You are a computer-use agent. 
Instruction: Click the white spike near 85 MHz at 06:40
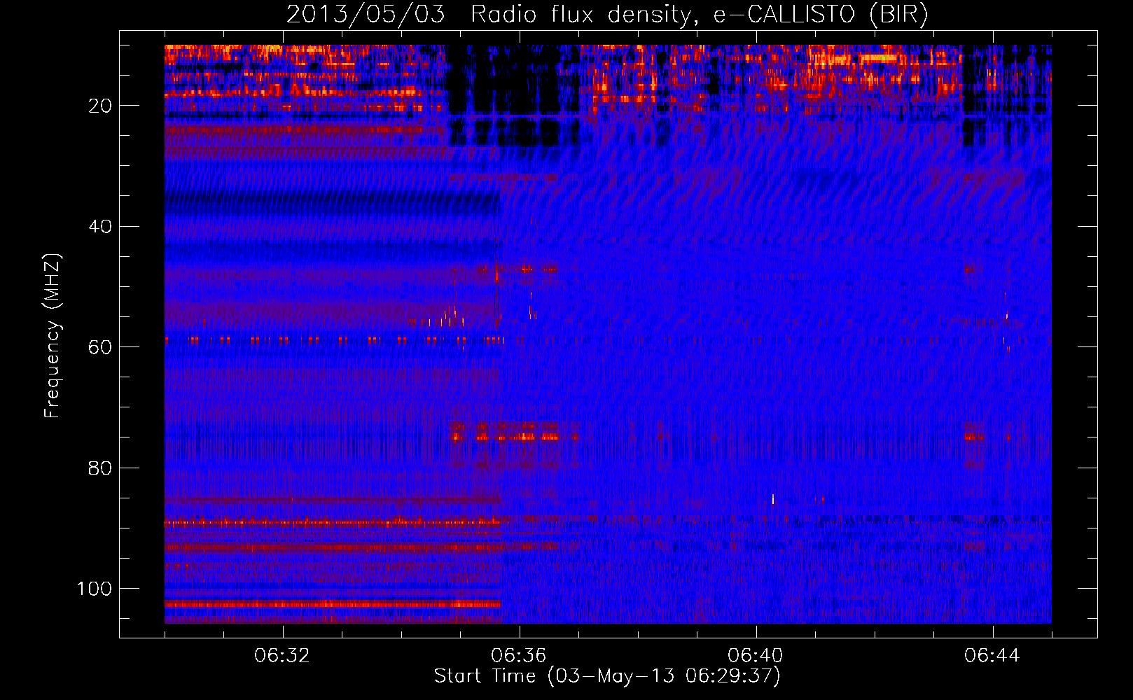(x=773, y=499)
